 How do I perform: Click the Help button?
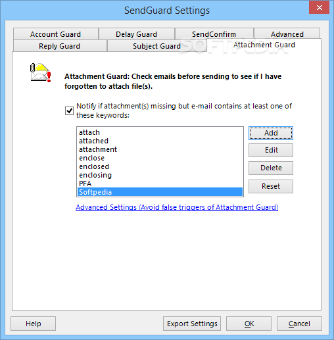click(34, 324)
